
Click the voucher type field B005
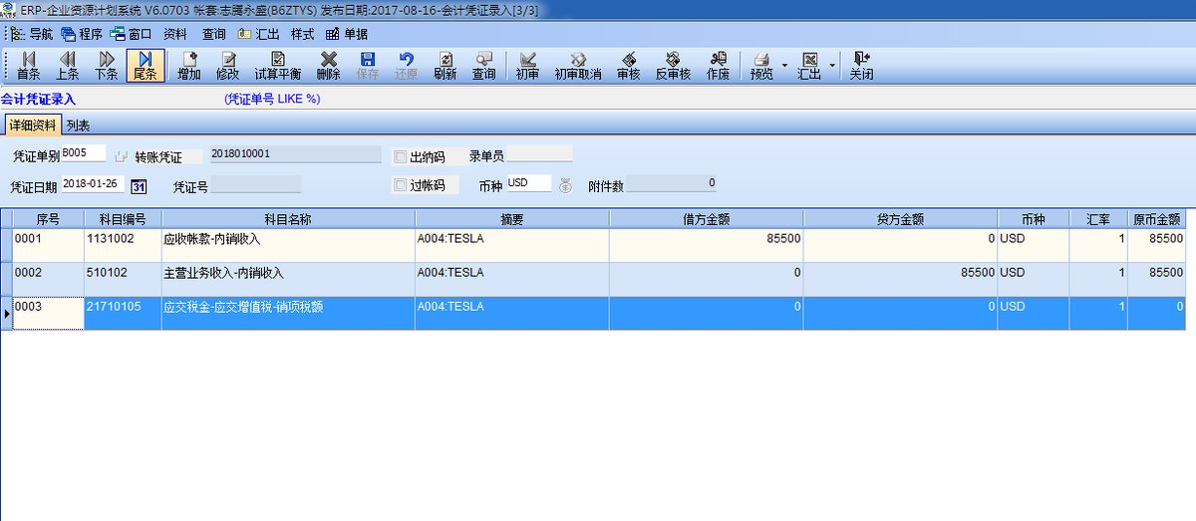[x=83, y=154]
